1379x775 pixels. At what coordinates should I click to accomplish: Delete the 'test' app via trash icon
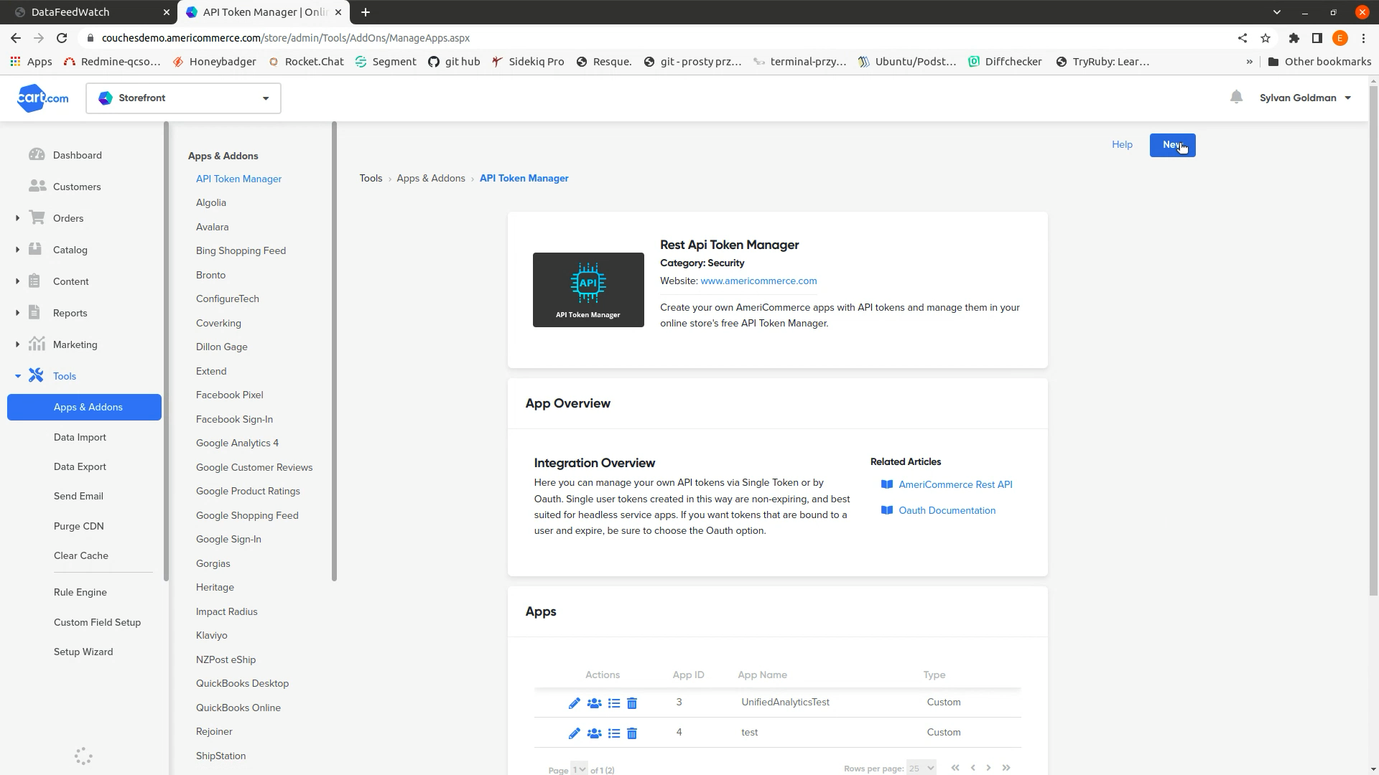click(x=632, y=733)
